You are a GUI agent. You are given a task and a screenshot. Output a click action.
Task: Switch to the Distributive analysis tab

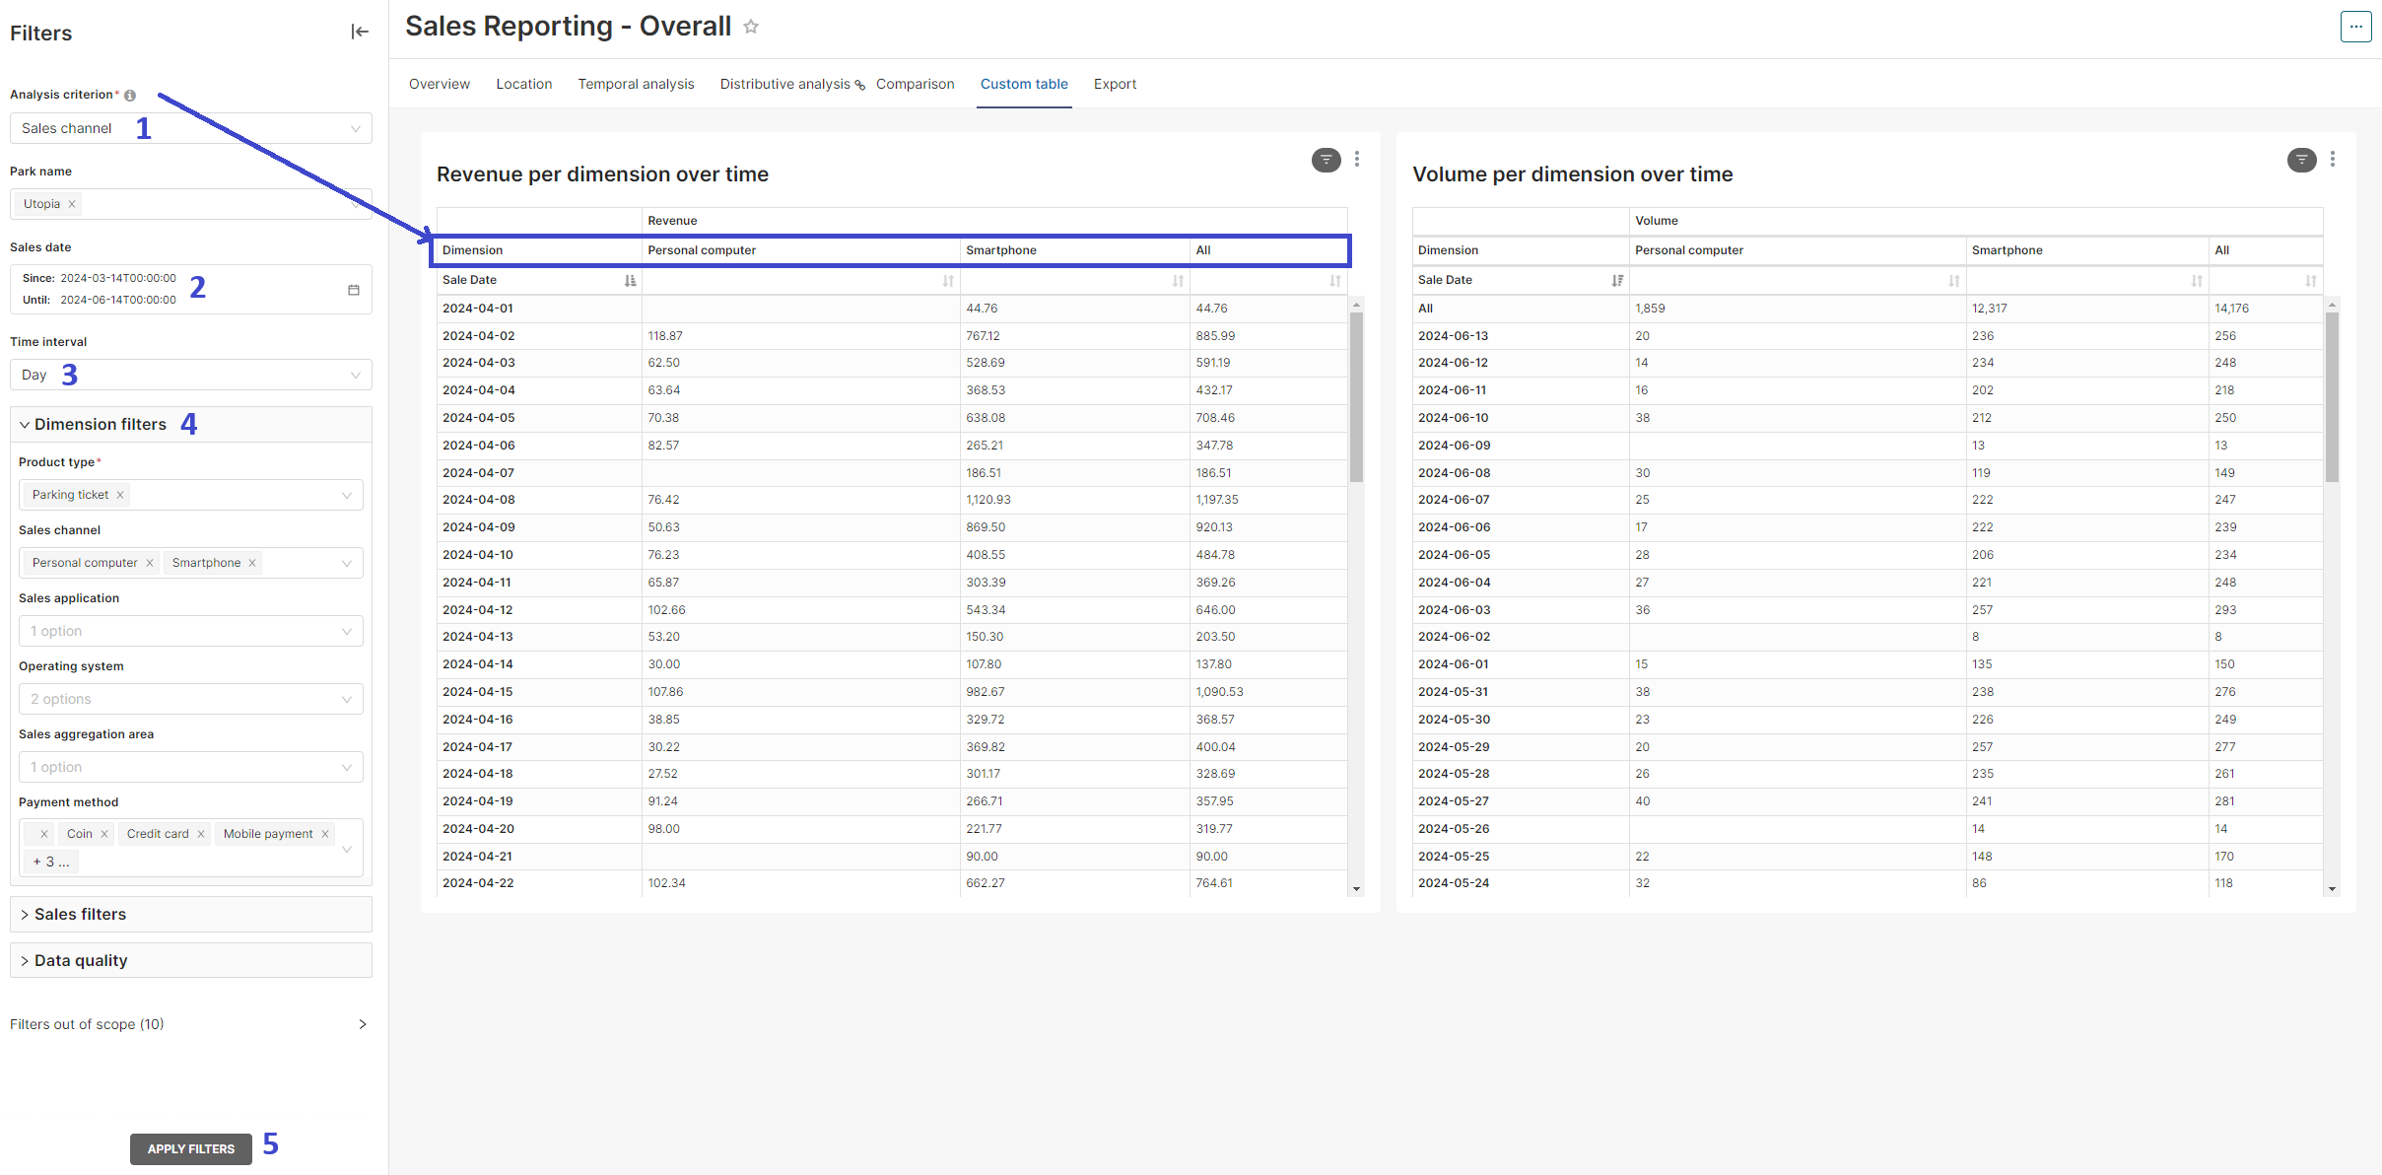click(x=784, y=84)
